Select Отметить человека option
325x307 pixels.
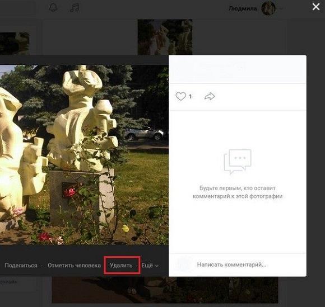[x=74, y=266]
